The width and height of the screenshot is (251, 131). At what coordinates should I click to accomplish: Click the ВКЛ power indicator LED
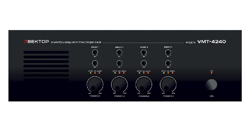(x=212, y=73)
